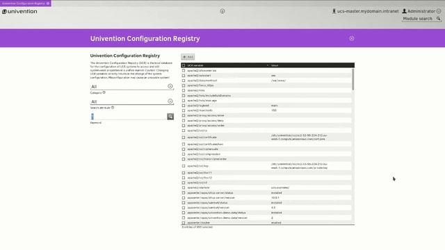Screen dimensions: 445x250
Task: Open apache2/hsts/max-age entry
Action: click(x=202, y=101)
